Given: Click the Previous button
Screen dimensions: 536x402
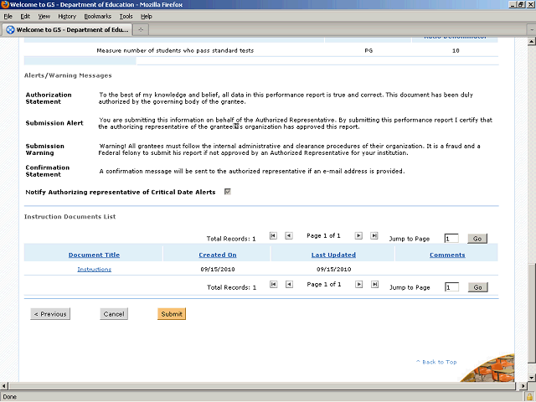Looking at the screenshot, I should (x=50, y=314).
